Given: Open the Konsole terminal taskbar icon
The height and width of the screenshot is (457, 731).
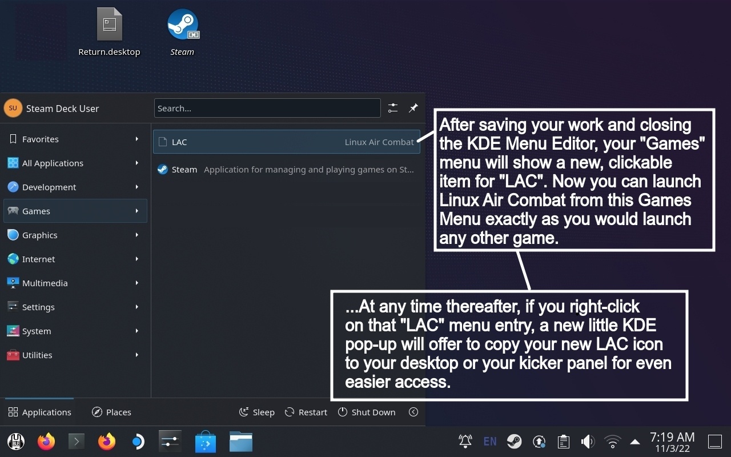Looking at the screenshot, I should click(77, 442).
